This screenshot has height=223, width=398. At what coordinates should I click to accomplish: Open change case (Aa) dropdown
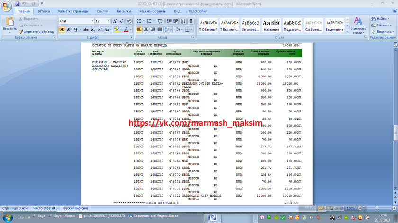click(108, 30)
